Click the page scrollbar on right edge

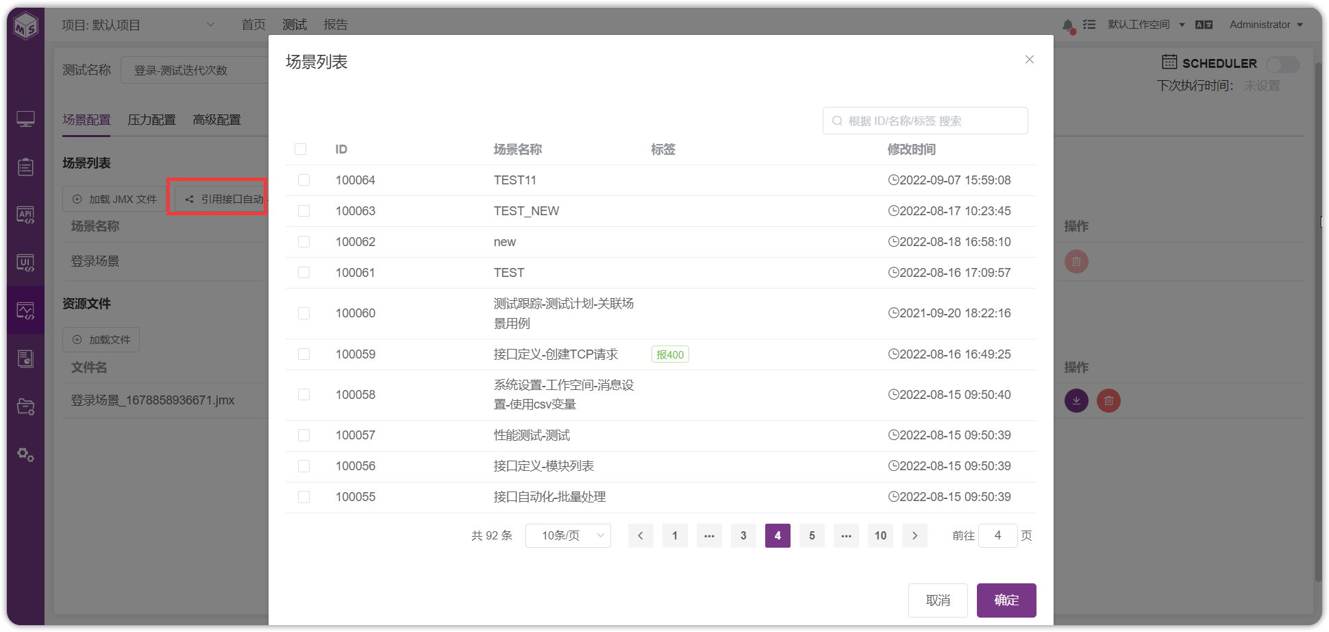pos(1317,322)
